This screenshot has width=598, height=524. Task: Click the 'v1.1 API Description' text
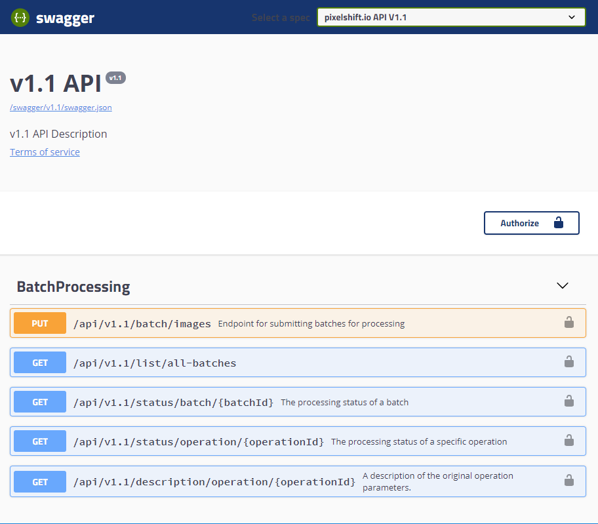click(x=58, y=134)
